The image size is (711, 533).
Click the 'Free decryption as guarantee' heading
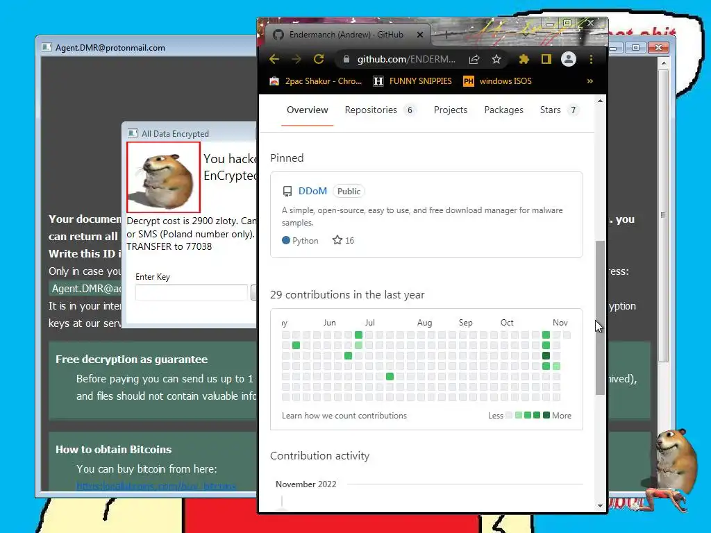131,359
